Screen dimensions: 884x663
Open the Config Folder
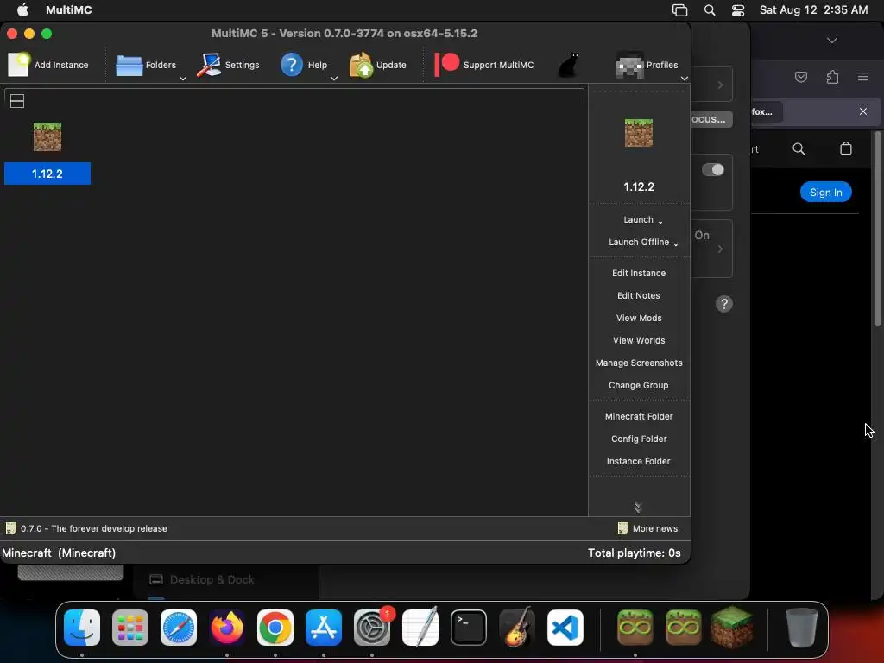[x=639, y=439]
